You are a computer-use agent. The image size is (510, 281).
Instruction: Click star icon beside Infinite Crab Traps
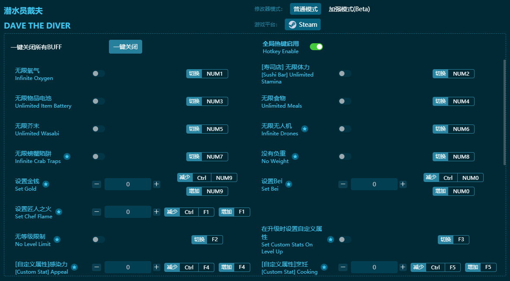click(67, 156)
